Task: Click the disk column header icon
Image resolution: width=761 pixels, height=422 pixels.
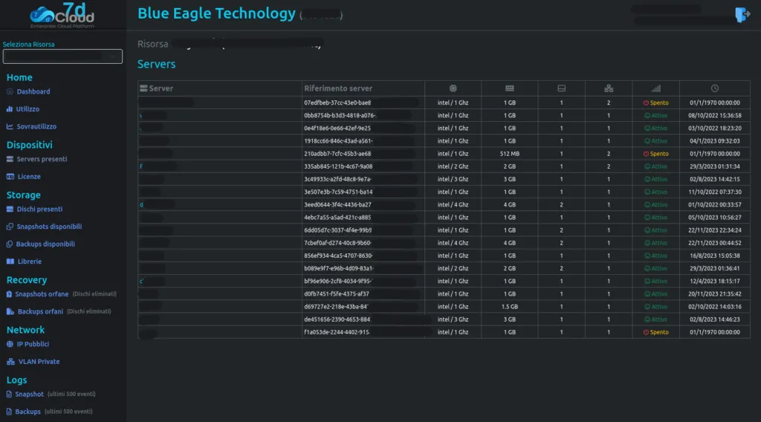Action: 562,88
